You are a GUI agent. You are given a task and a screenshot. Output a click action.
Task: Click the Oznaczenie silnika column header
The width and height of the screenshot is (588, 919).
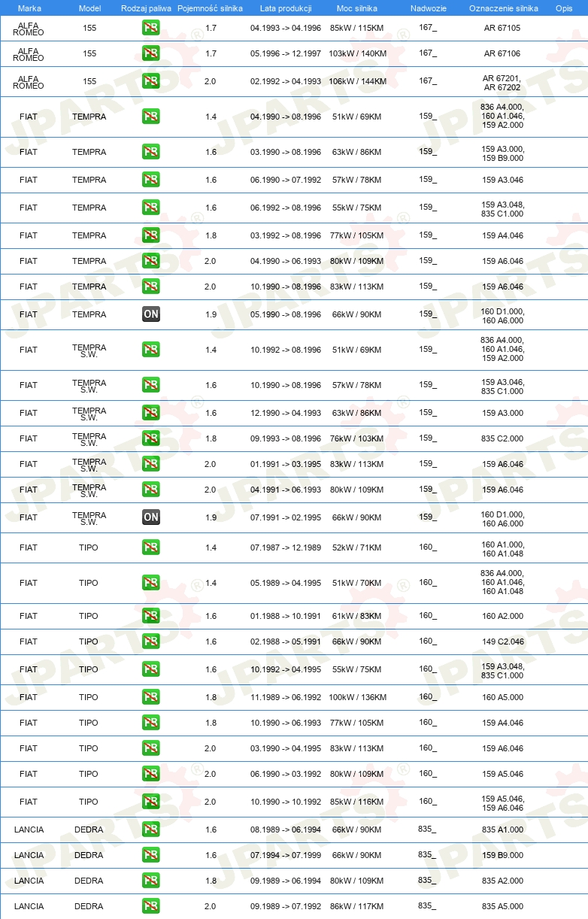tap(503, 8)
